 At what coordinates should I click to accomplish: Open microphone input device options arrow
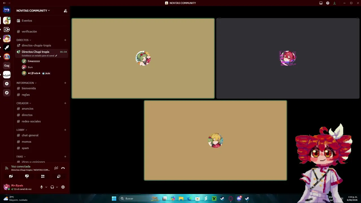[46, 187]
